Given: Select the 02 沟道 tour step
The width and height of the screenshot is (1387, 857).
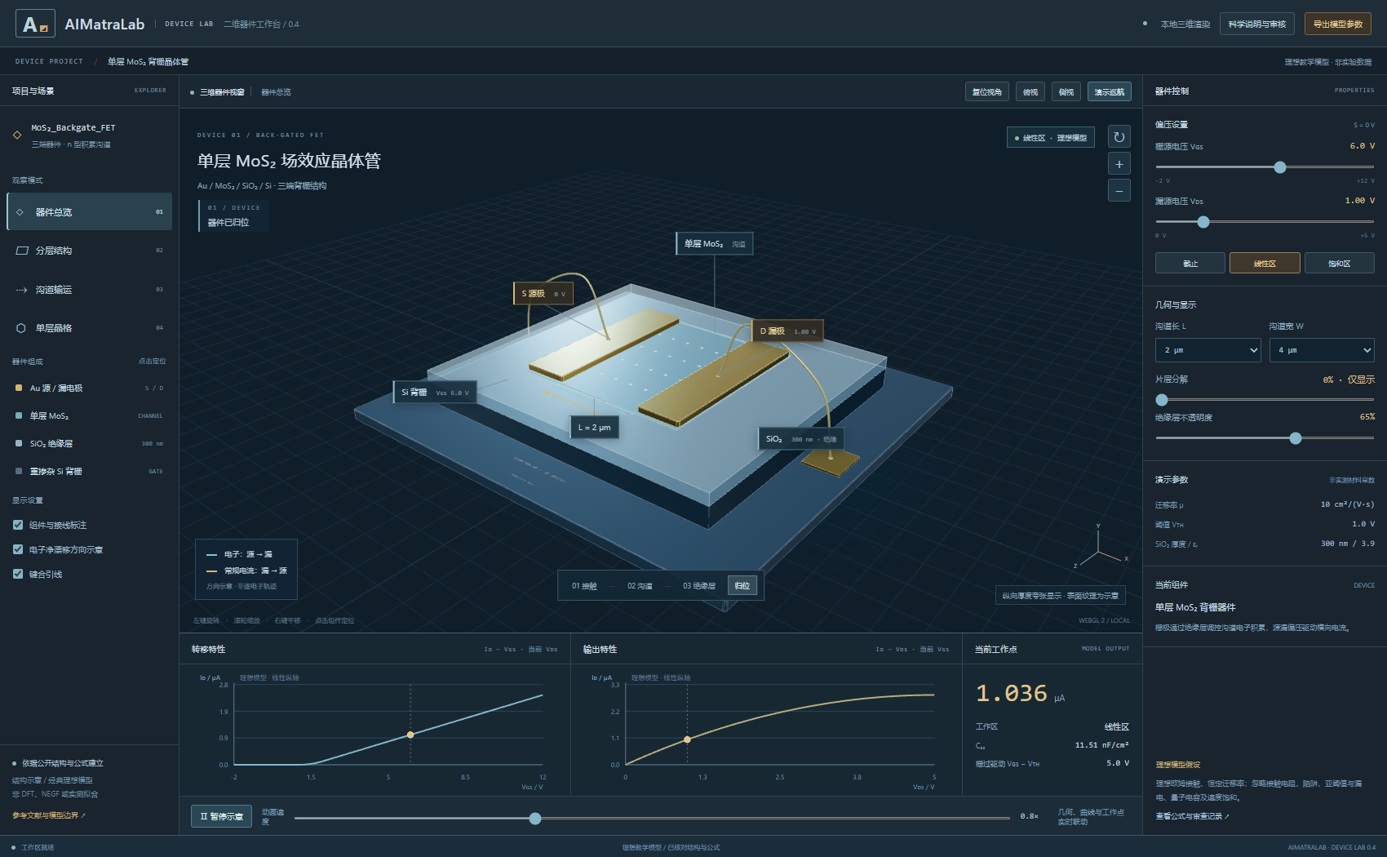Looking at the screenshot, I should pos(640,586).
